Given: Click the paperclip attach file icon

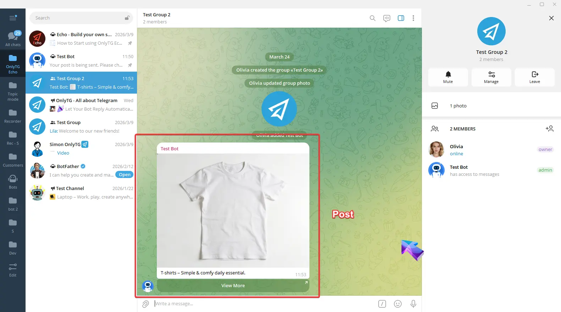Looking at the screenshot, I should 145,304.
